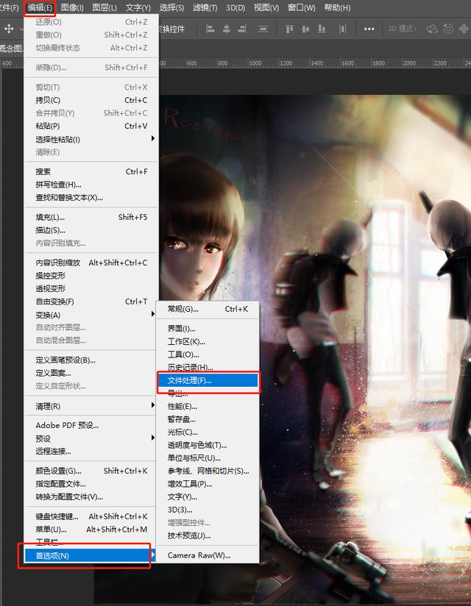Click align right edges icon

coord(242,29)
